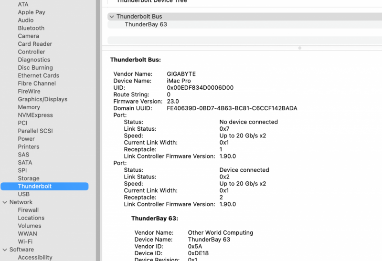Select Fibre Channel in the sidebar
The width and height of the screenshot is (382, 261).
click(x=37, y=84)
